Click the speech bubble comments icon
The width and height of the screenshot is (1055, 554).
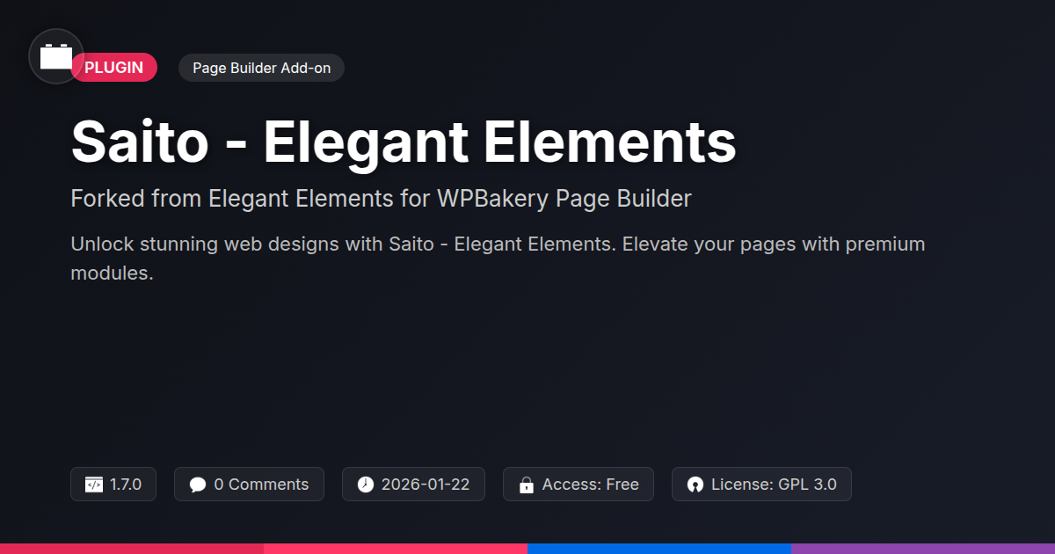198,485
